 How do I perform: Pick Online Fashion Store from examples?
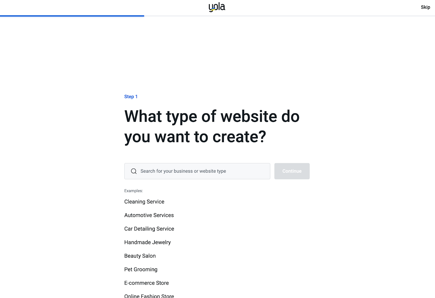click(149, 296)
